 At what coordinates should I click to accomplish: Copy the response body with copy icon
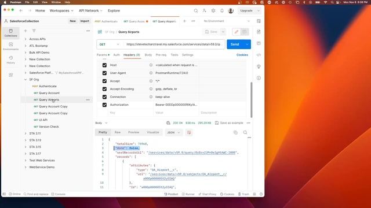[x=235, y=132]
